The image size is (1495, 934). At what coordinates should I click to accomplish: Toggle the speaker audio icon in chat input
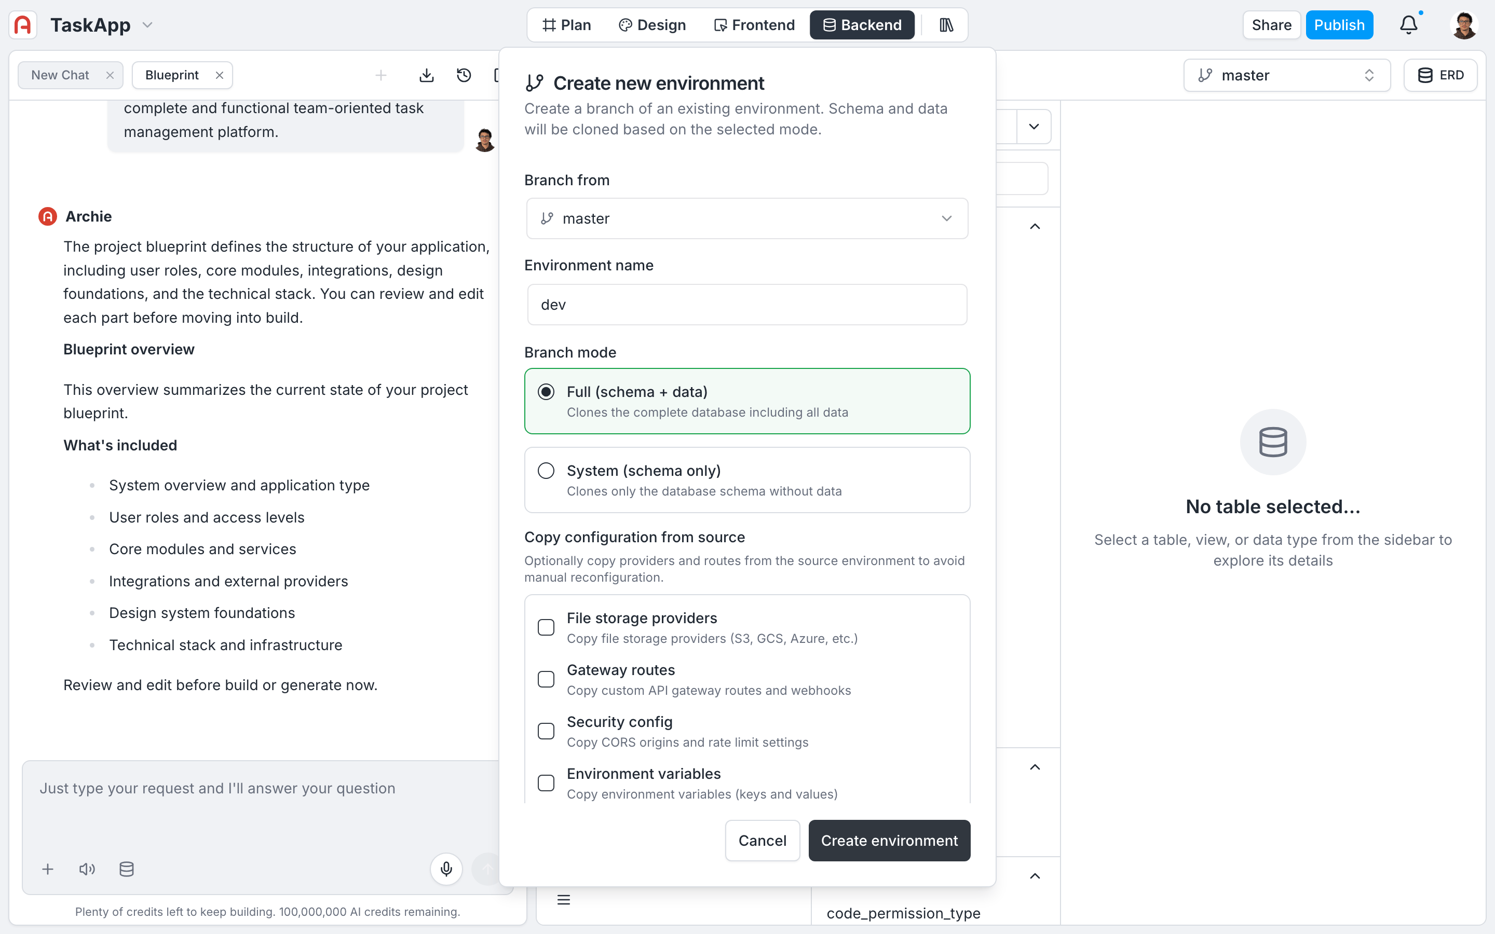tap(87, 869)
